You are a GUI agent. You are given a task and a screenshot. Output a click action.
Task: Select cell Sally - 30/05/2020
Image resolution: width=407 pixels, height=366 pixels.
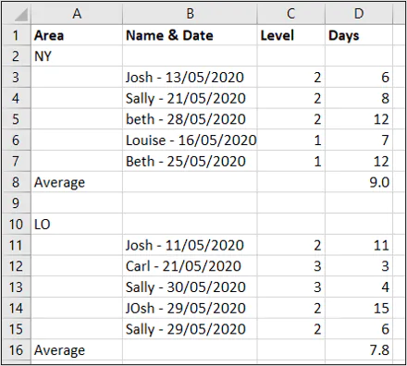(x=190, y=287)
